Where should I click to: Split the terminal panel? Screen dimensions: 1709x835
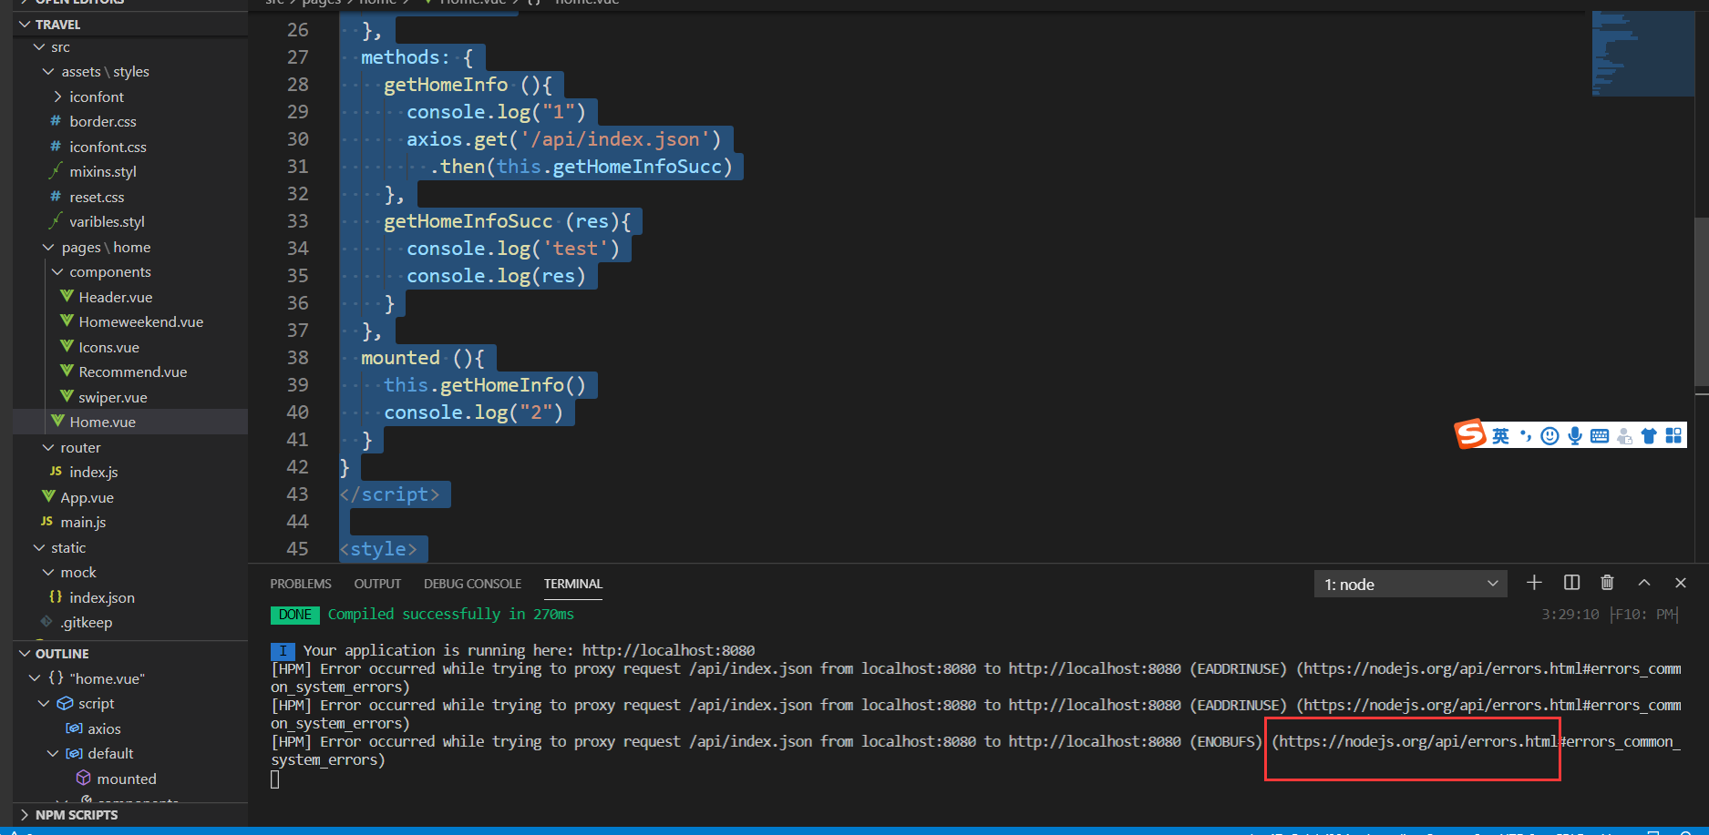(x=1571, y=583)
